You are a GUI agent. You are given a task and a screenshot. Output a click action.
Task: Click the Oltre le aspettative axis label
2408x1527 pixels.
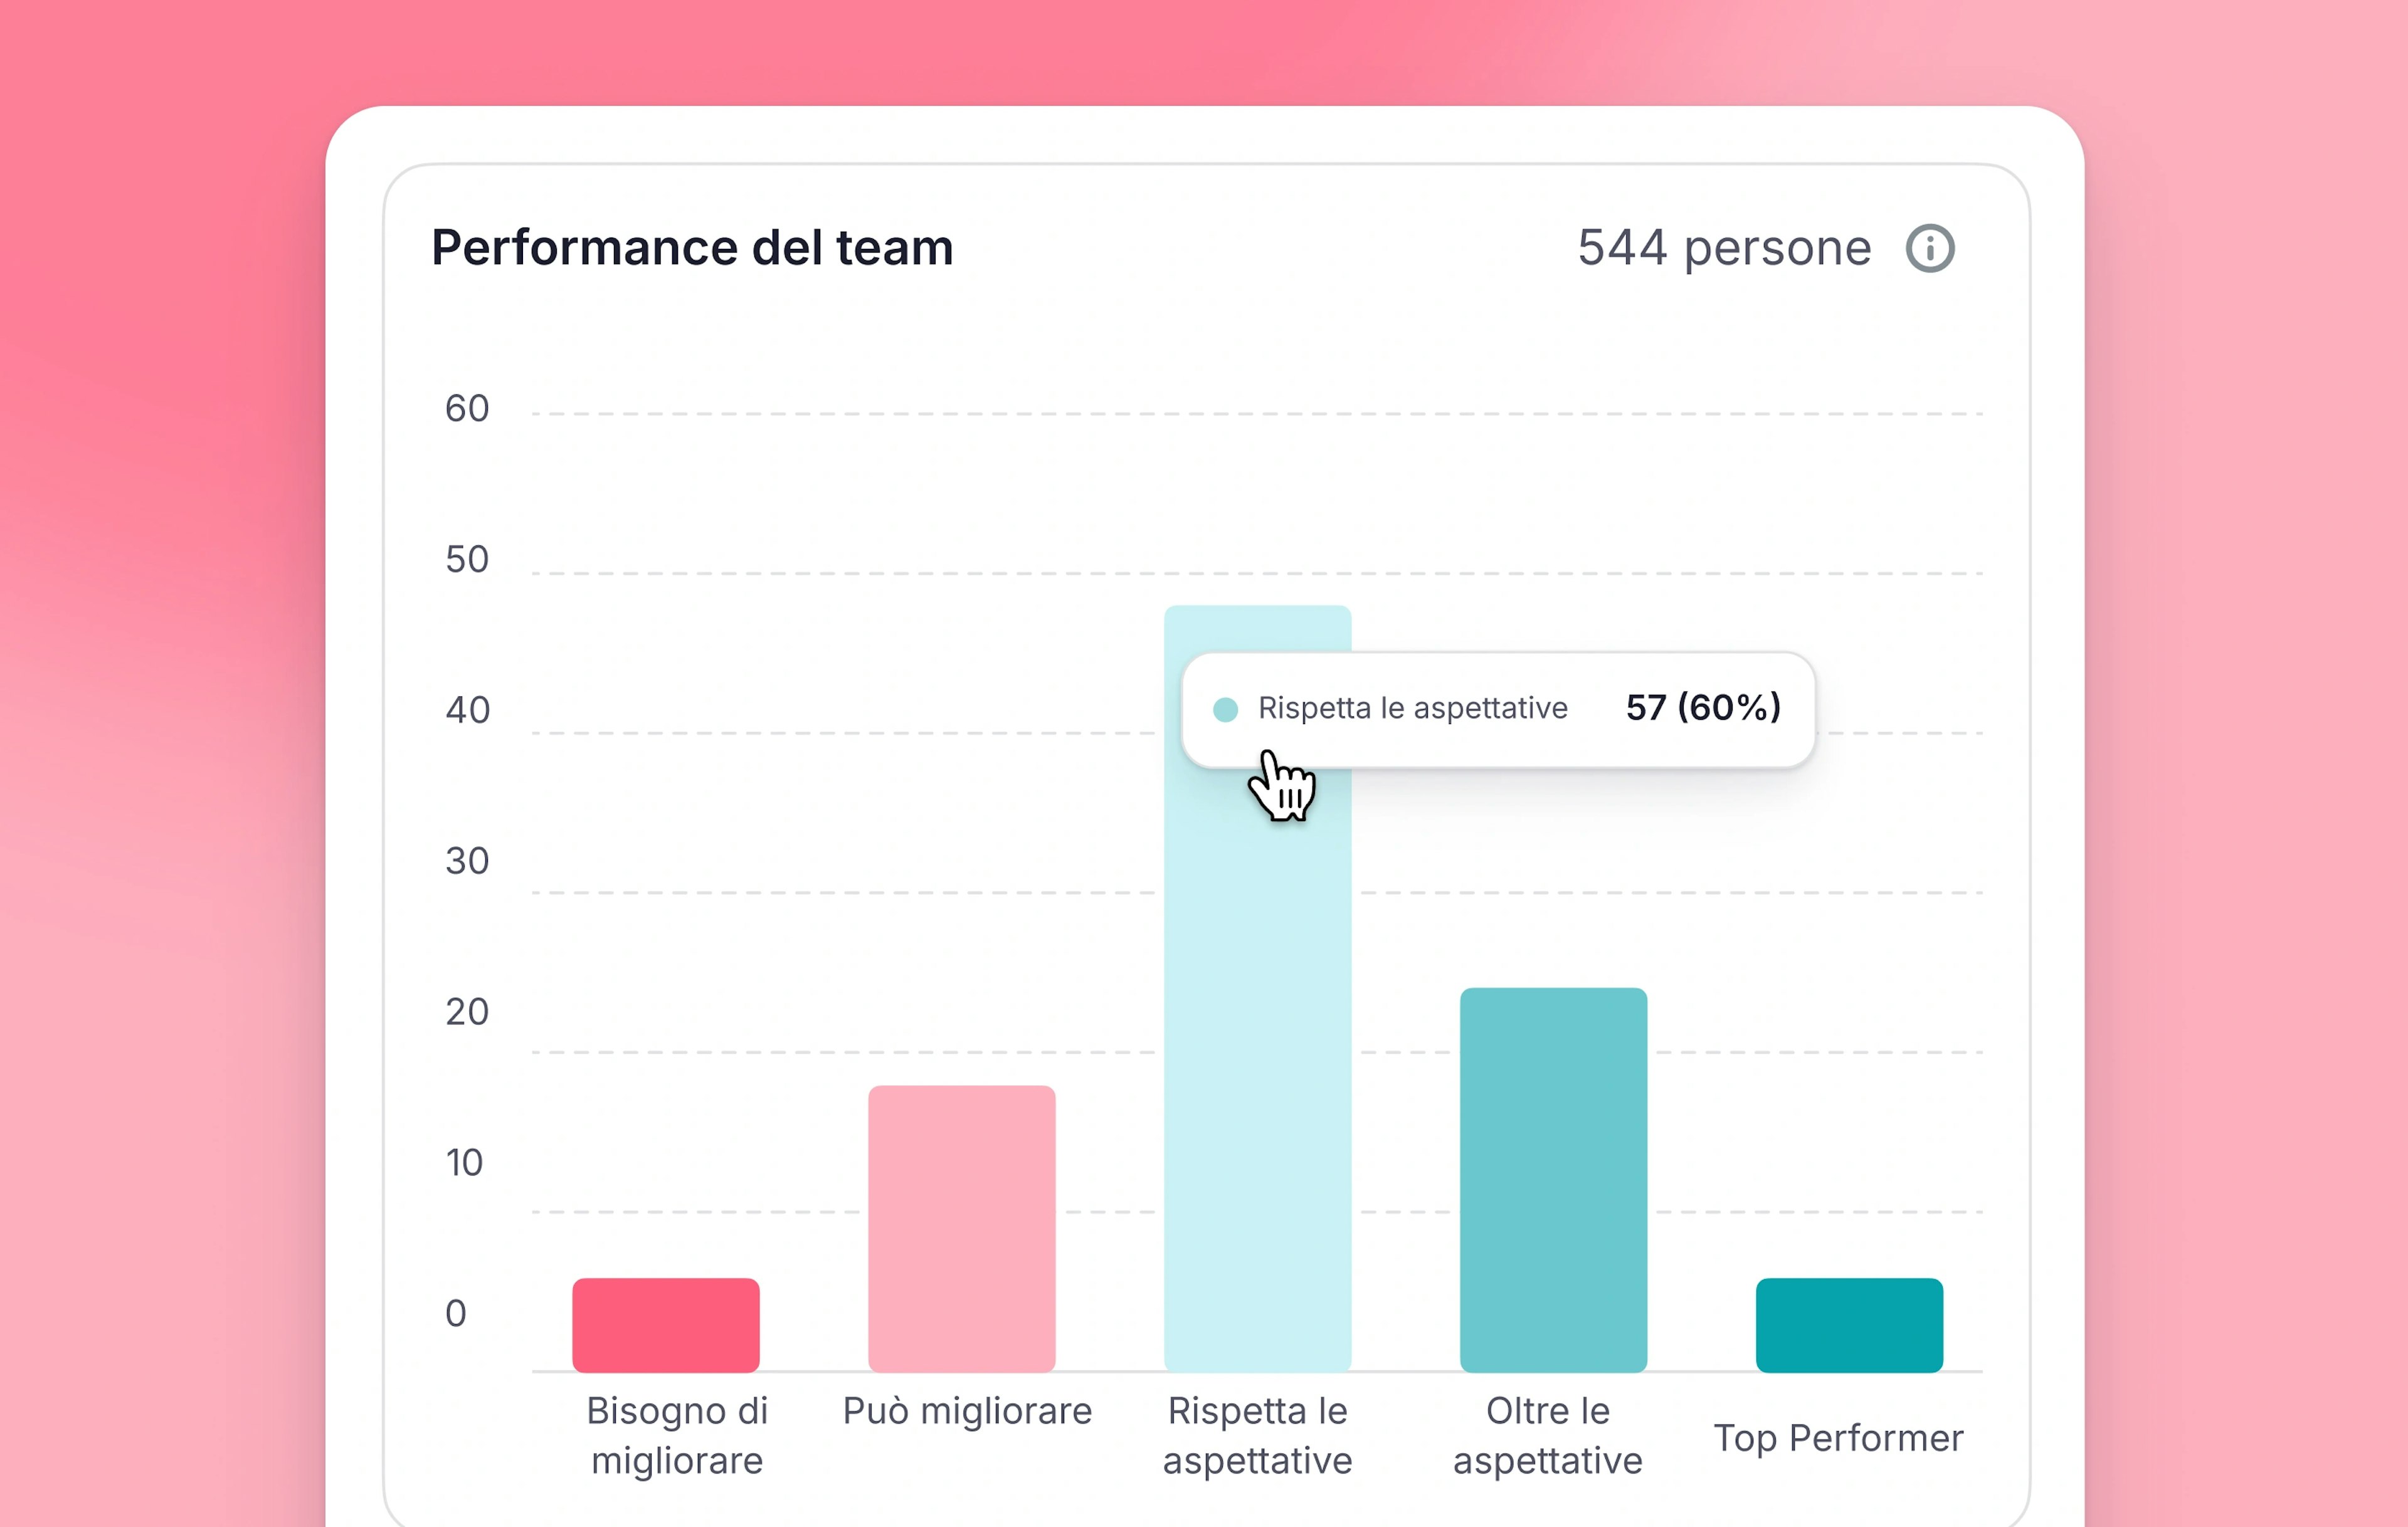[x=1547, y=1435]
